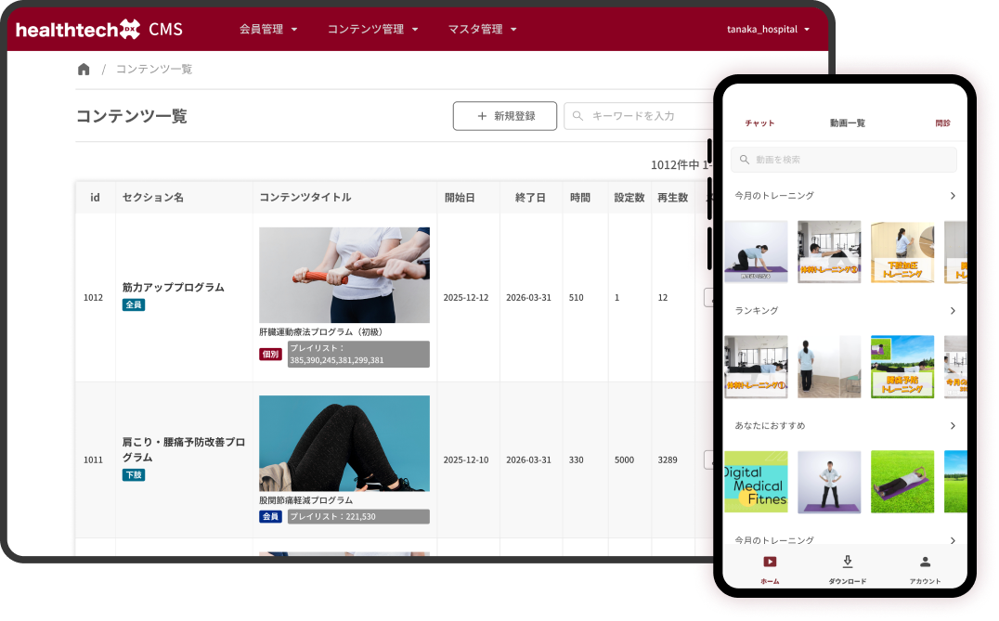The image size is (999, 621).
Task: Tap the アカウント person icon
Action: click(x=925, y=563)
